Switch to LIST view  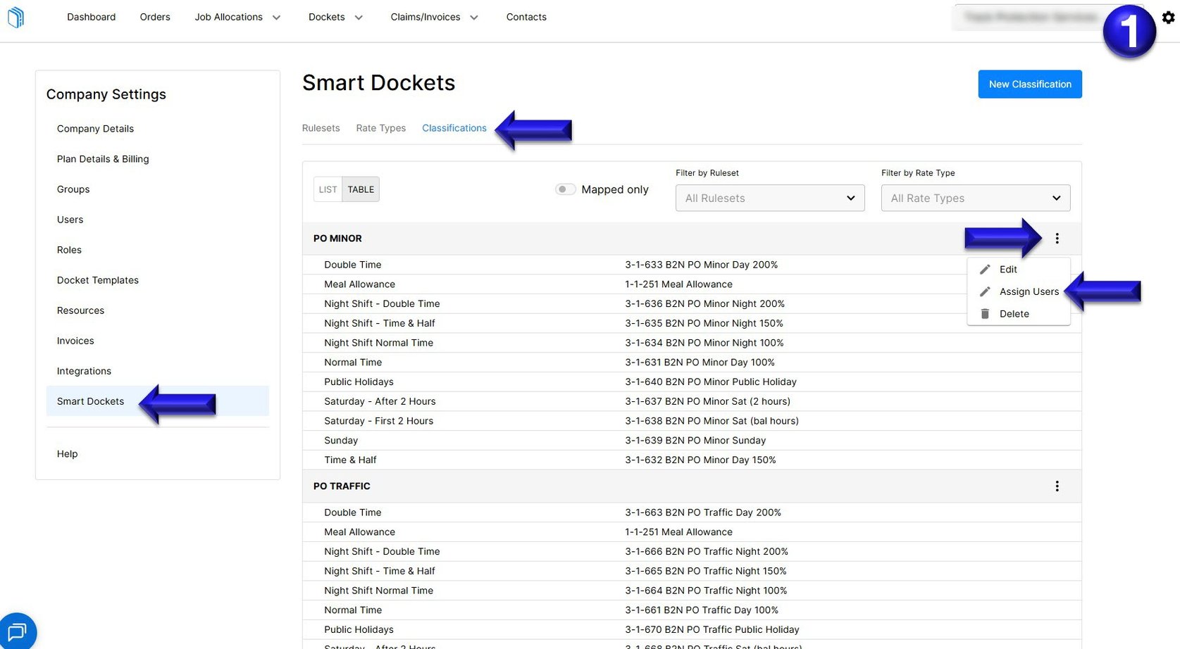click(x=328, y=189)
